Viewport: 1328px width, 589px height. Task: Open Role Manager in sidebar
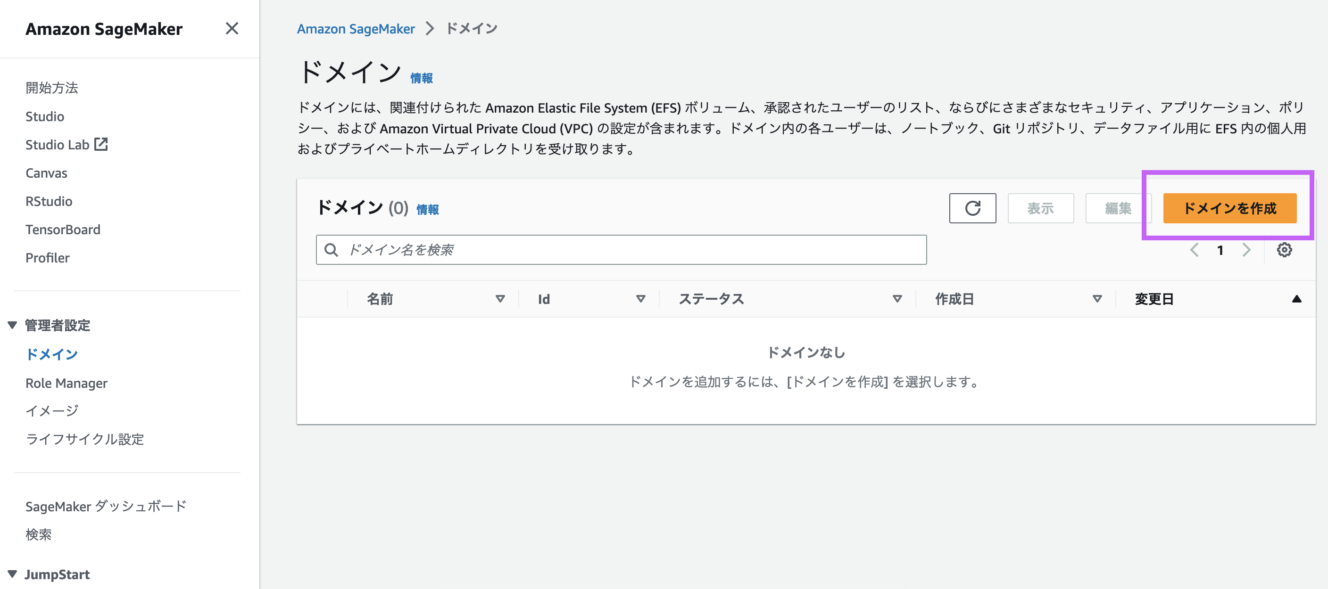tap(66, 384)
